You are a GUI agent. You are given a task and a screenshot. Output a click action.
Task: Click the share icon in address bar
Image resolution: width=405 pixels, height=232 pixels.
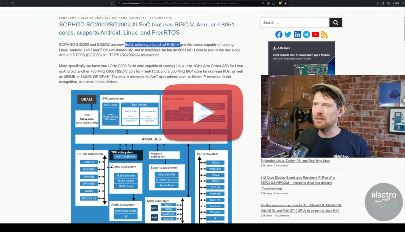pos(273,3)
